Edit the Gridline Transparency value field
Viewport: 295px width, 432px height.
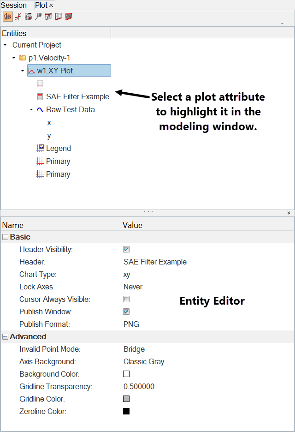tap(139, 386)
